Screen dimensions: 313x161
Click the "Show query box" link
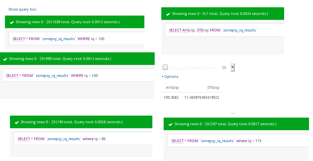pos(22,9)
